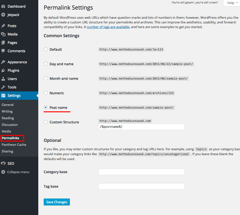
Task: Expand the Help dropdown tab
Action: point(232,3)
